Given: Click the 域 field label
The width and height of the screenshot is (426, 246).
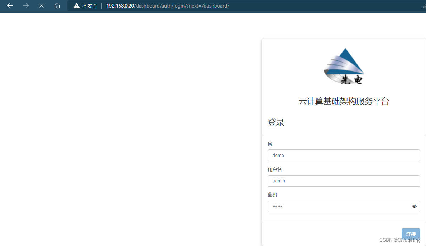Looking at the screenshot, I should click(270, 144).
